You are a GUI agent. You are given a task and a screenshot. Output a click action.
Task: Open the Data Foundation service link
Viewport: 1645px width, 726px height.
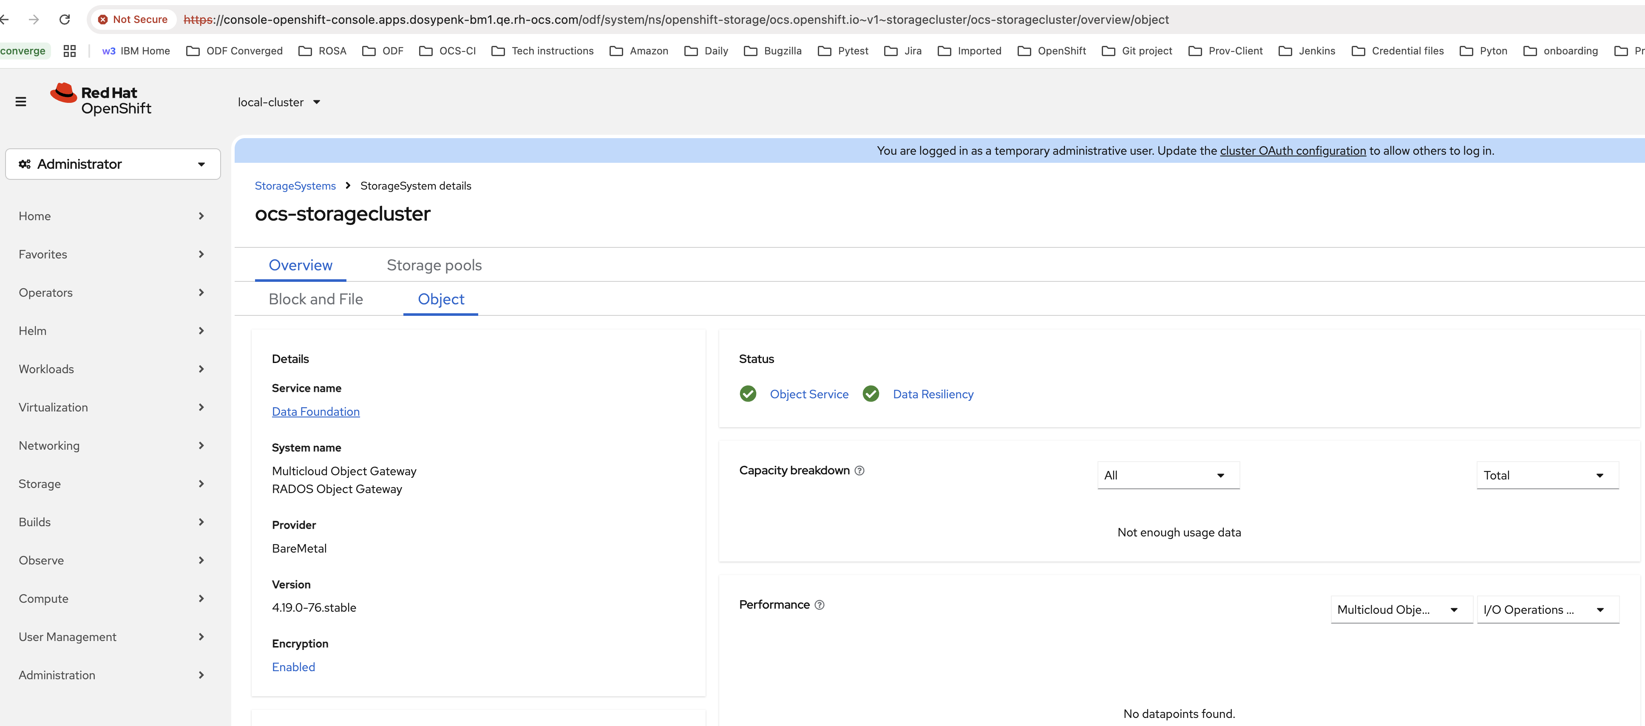tap(315, 412)
